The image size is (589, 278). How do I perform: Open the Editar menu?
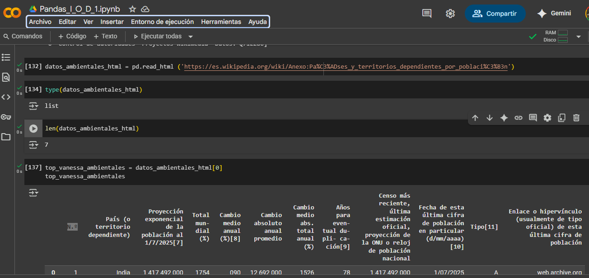67,22
